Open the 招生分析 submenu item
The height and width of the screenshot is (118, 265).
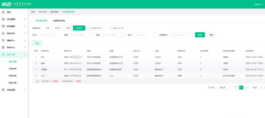[x=13, y=83]
